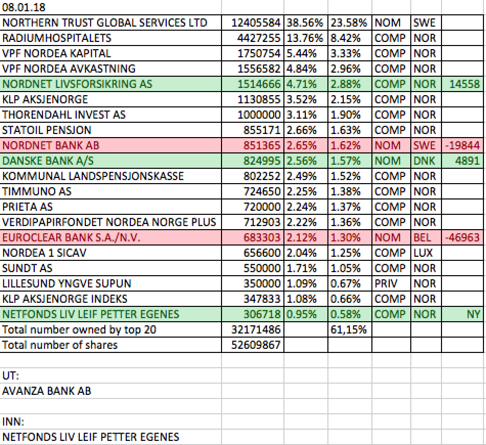The height and width of the screenshot is (445, 486).
Task: Click the DNK country cell
Action: [426, 161]
